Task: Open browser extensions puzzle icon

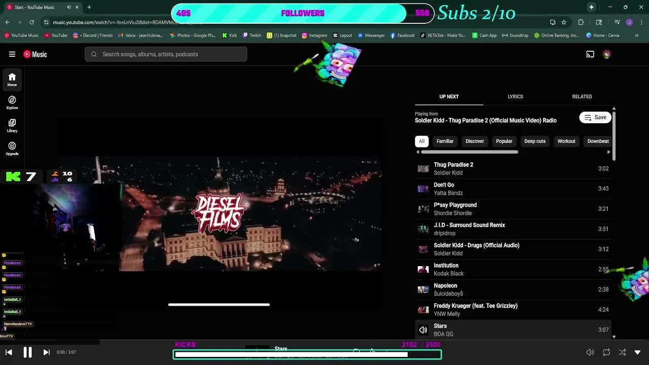Action: [581, 22]
